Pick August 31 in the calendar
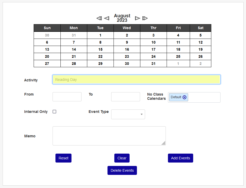The image size is (246, 188). pyautogui.click(x=153, y=64)
